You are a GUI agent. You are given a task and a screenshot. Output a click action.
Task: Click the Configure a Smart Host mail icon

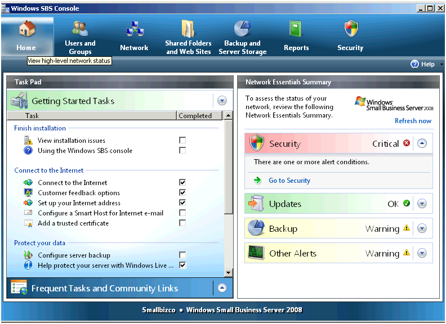click(x=28, y=212)
